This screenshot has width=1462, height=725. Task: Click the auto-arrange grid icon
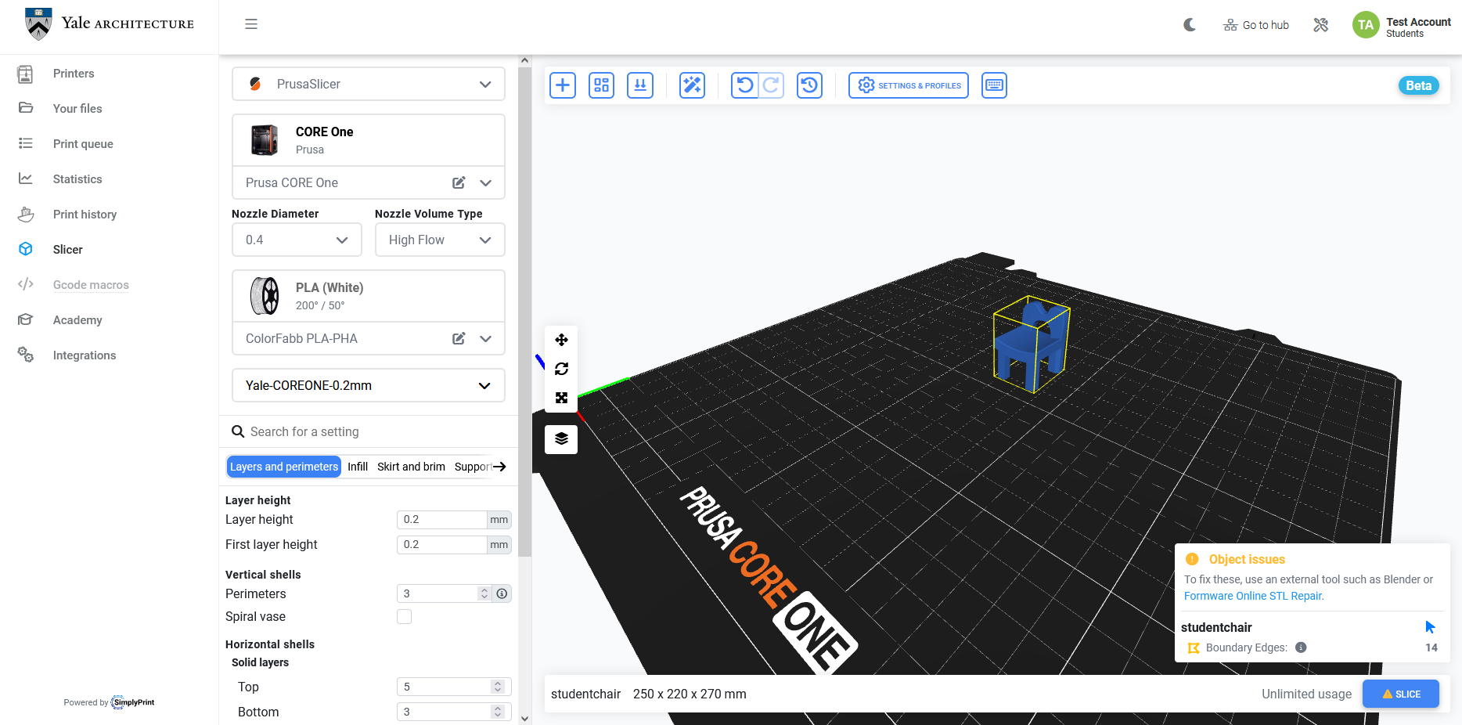coord(601,85)
